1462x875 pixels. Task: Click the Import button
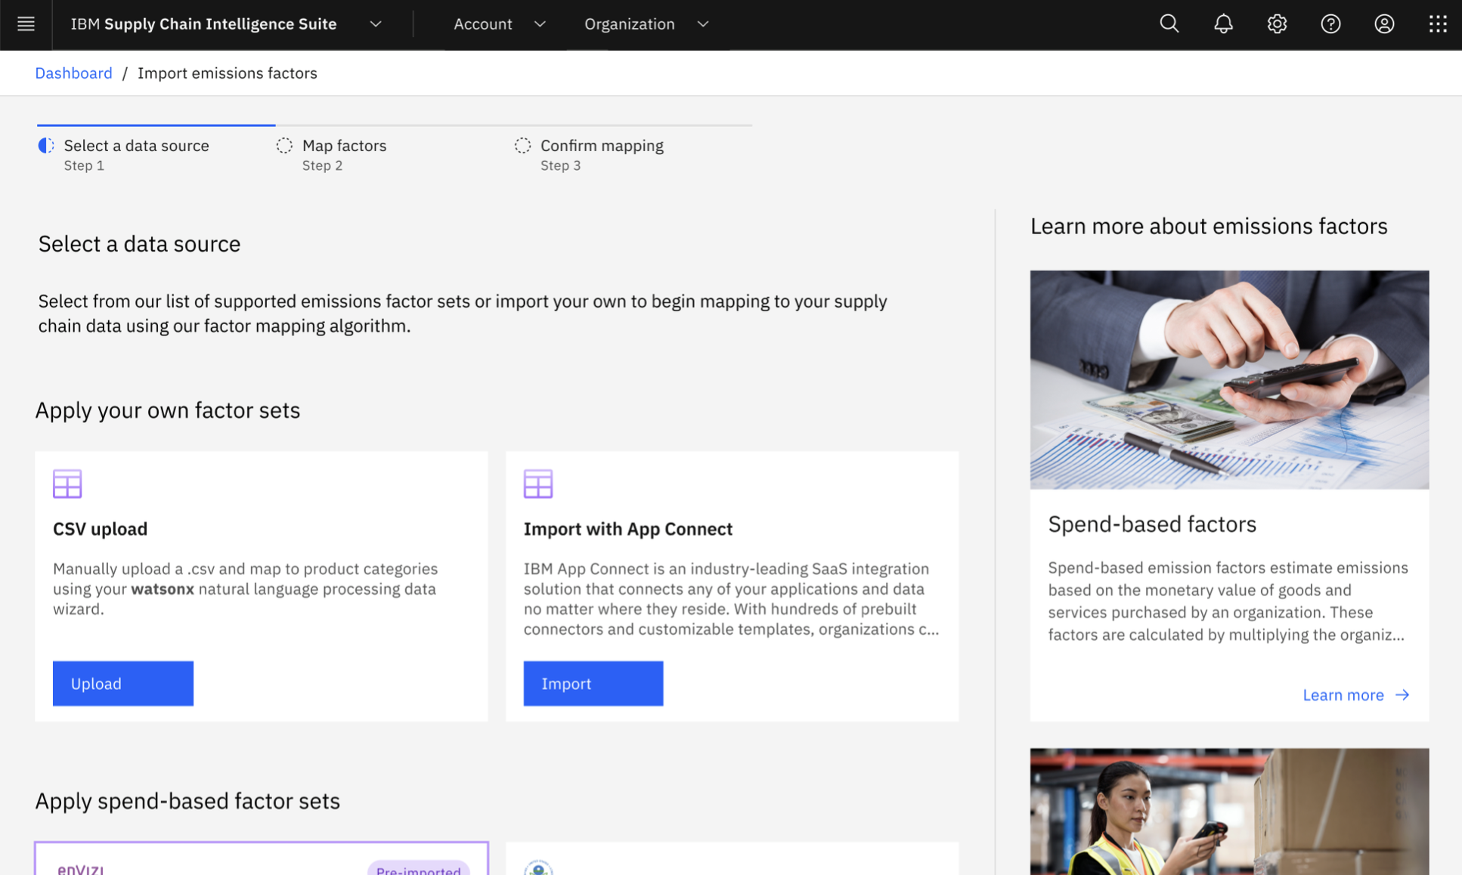coord(593,683)
